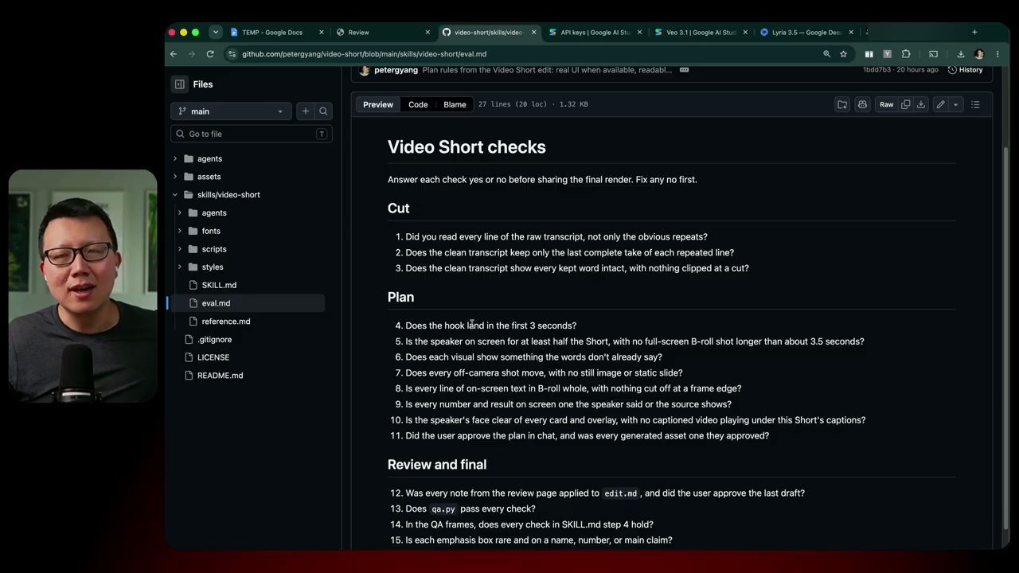Copy raw file contents icon
1019x573 pixels.
pyautogui.click(x=905, y=104)
